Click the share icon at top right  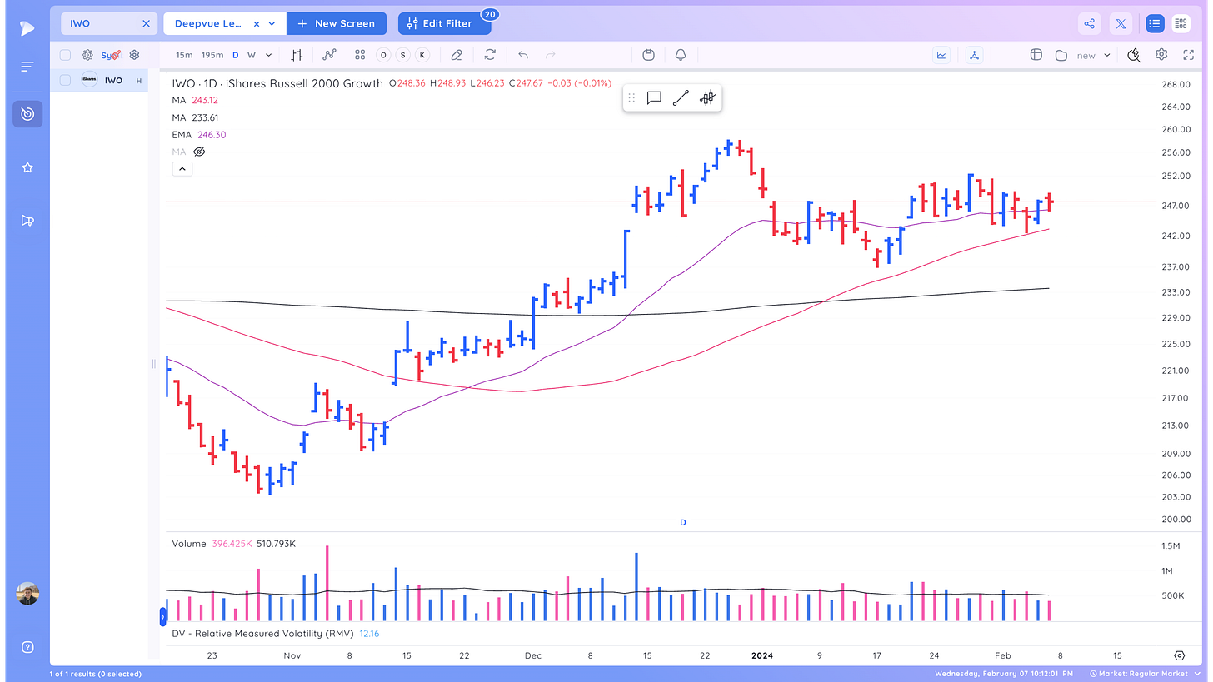(x=1090, y=23)
